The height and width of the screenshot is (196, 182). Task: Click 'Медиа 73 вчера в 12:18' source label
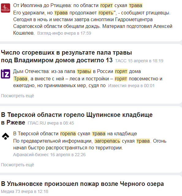pos(25,191)
